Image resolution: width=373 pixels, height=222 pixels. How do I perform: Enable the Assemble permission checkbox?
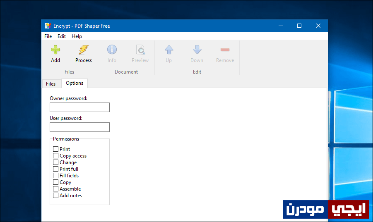click(x=55, y=189)
